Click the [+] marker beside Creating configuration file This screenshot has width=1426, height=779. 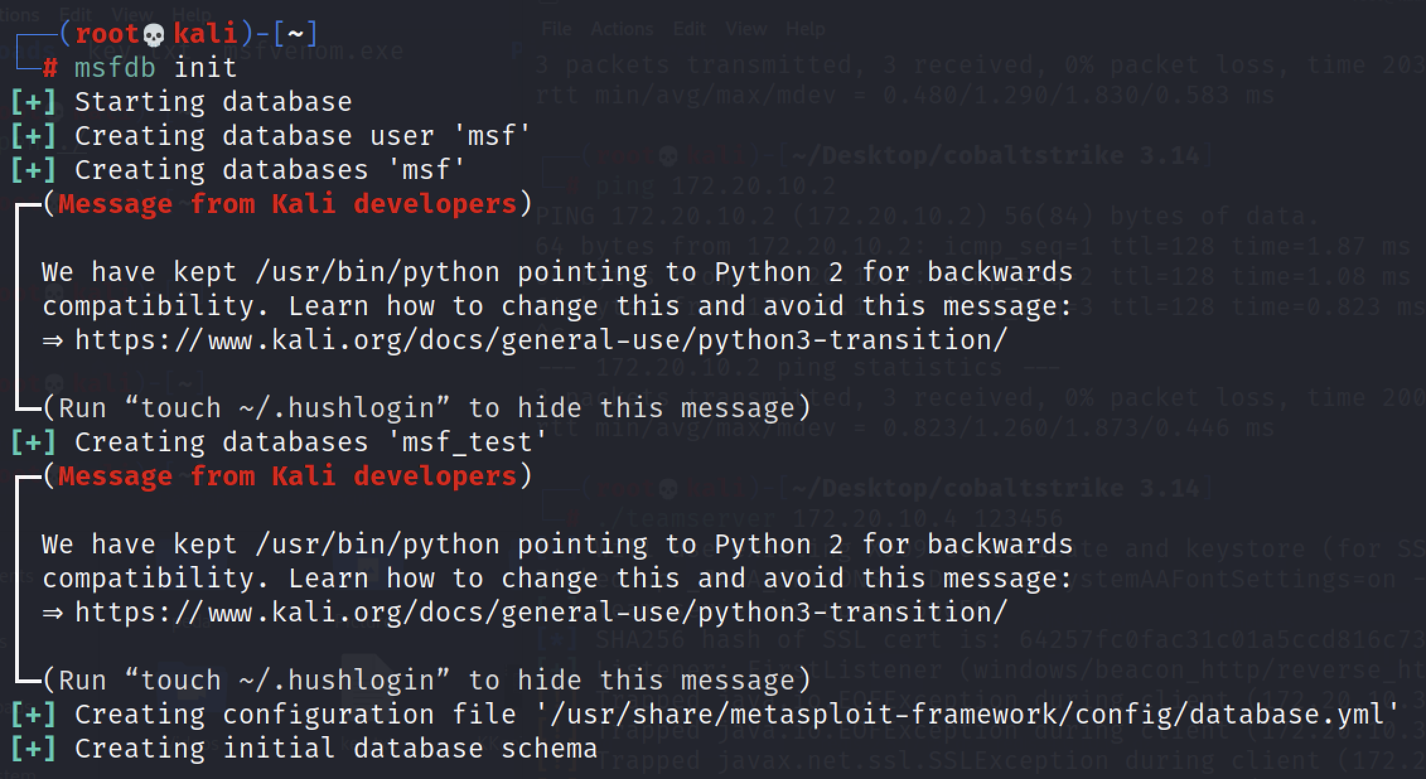tap(34, 714)
